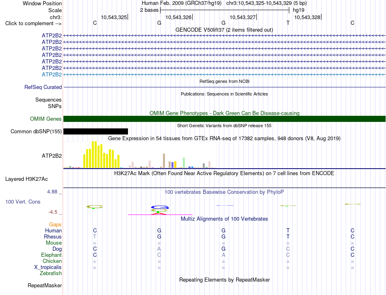The width and height of the screenshot is (386, 295).
Task: Click the yellow brain-tissue bars in GTEx chart
Action: click(x=102, y=155)
